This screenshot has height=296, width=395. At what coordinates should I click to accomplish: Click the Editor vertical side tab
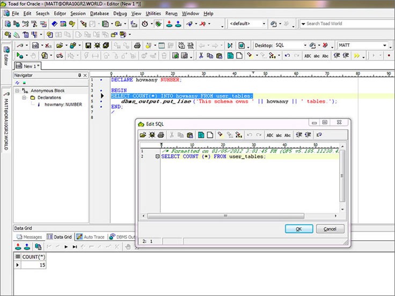click(6, 56)
